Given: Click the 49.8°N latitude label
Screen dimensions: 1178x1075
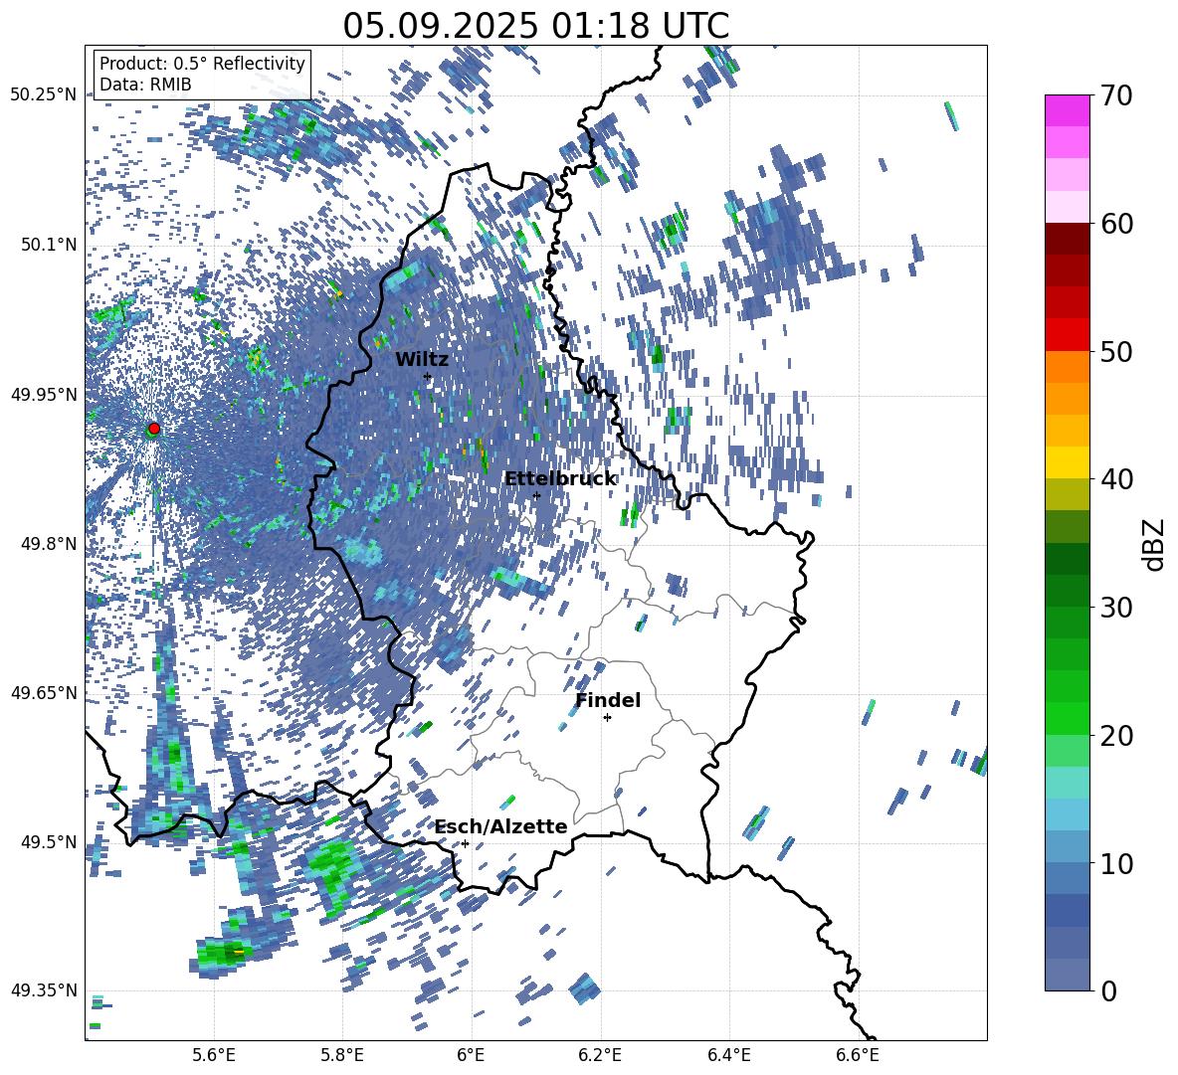Looking at the screenshot, I should coord(48,544).
